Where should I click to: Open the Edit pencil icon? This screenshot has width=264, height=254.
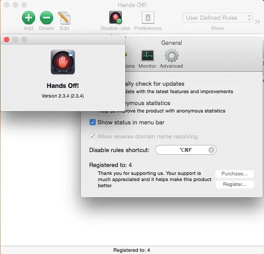[x=64, y=18]
